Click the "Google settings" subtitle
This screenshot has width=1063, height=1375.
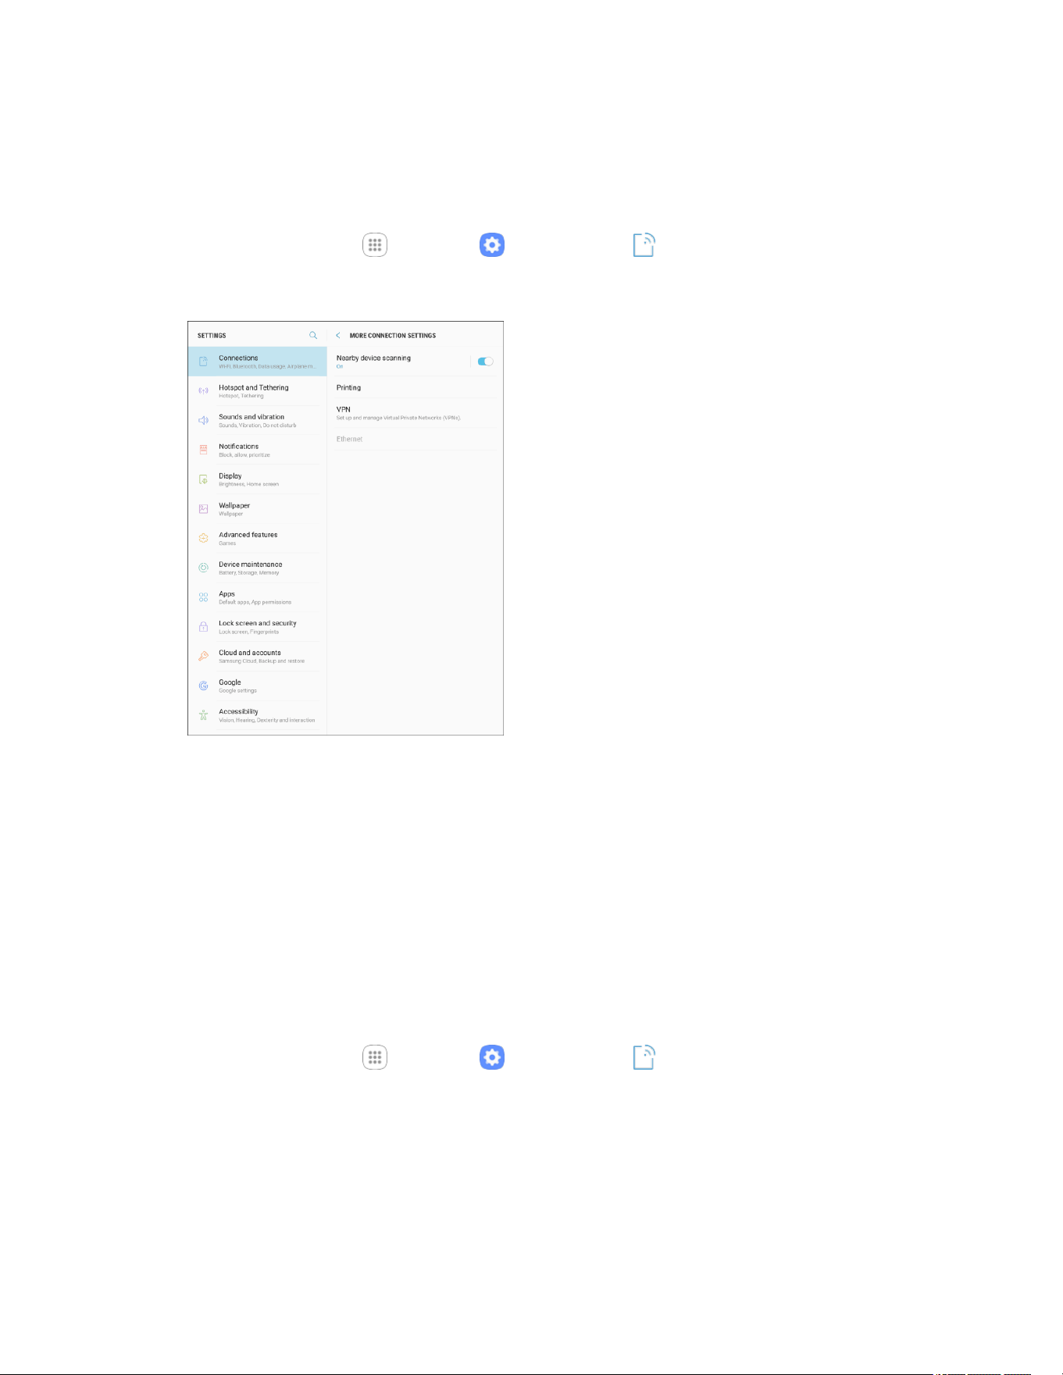pyautogui.click(x=237, y=691)
